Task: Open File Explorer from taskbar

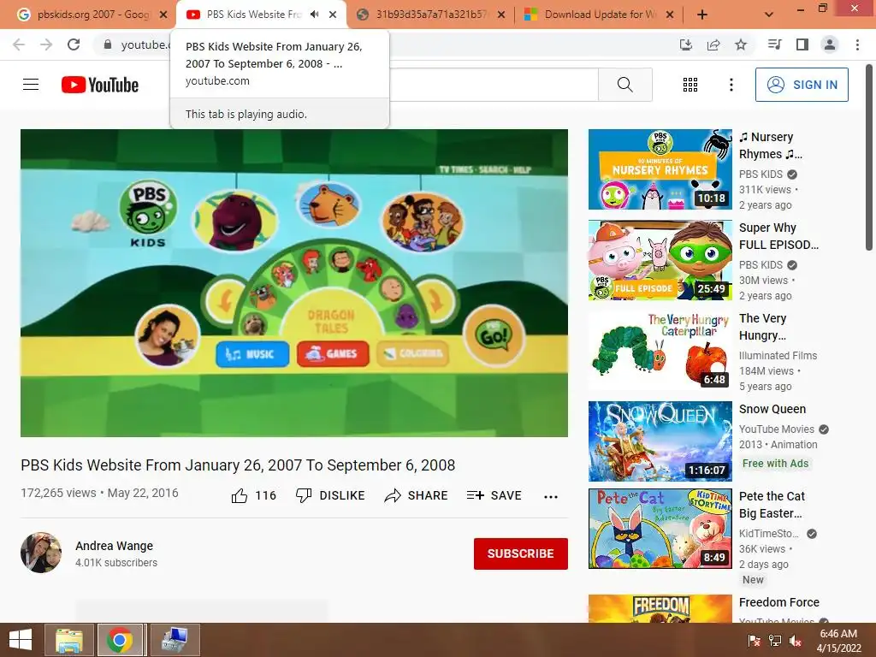Action: coord(68,640)
